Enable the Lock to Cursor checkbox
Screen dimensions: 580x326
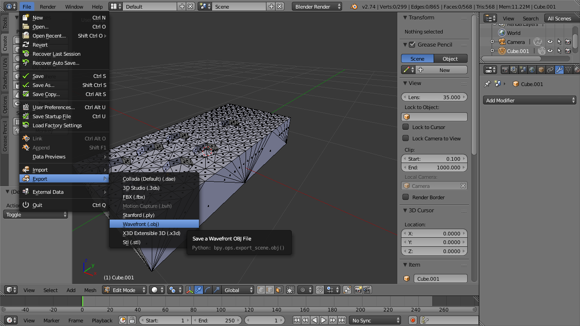click(406, 127)
